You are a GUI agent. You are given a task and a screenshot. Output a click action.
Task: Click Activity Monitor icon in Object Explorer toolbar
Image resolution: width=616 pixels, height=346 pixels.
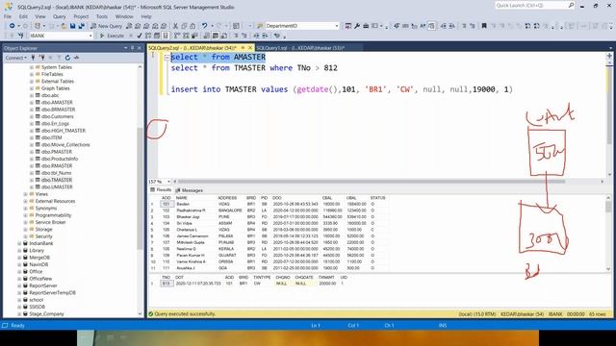pos(76,58)
